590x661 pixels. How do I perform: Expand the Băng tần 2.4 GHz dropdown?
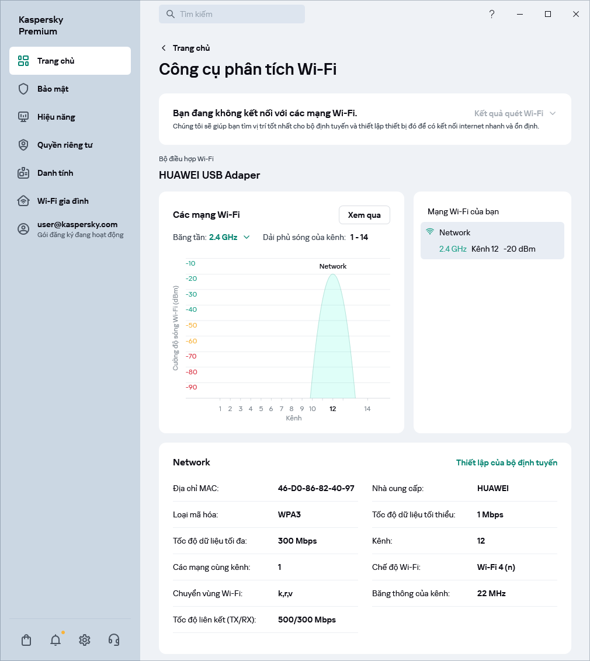click(x=230, y=237)
